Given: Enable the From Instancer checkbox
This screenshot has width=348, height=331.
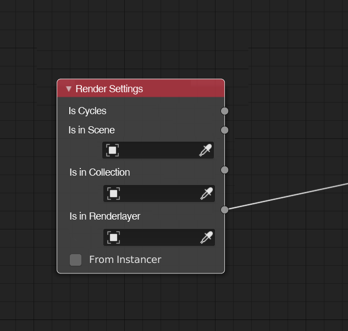Looking at the screenshot, I should pyautogui.click(x=75, y=260).
